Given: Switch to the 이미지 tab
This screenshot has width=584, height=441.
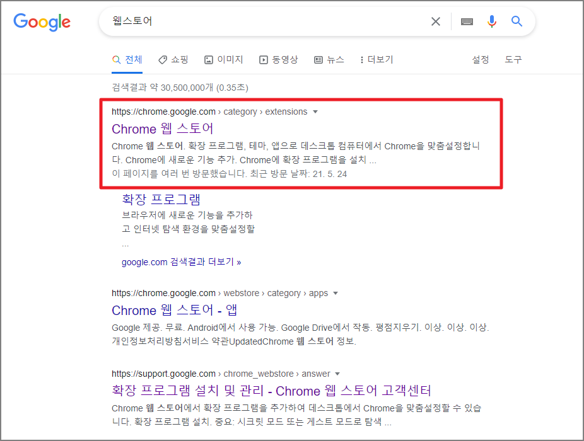Looking at the screenshot, I should pos(223,60).
